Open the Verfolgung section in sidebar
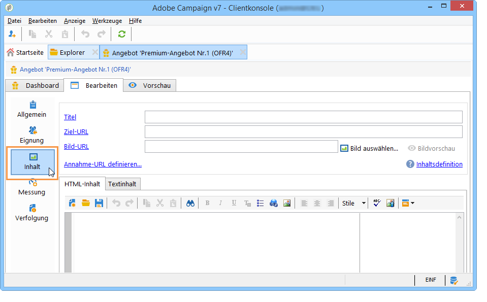Screen dimensions: 487x302 click(x=32, y=213)
